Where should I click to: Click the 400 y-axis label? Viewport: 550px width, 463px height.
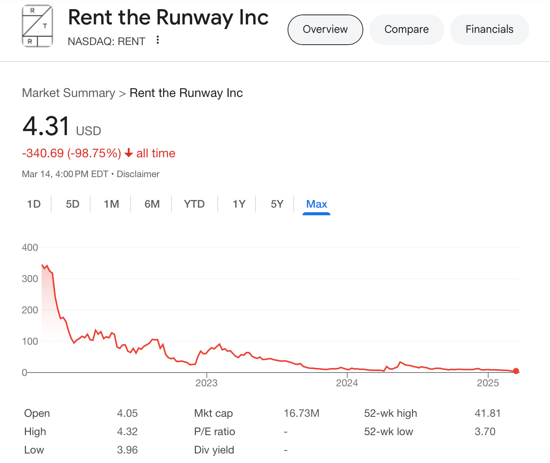pos(30,247)
